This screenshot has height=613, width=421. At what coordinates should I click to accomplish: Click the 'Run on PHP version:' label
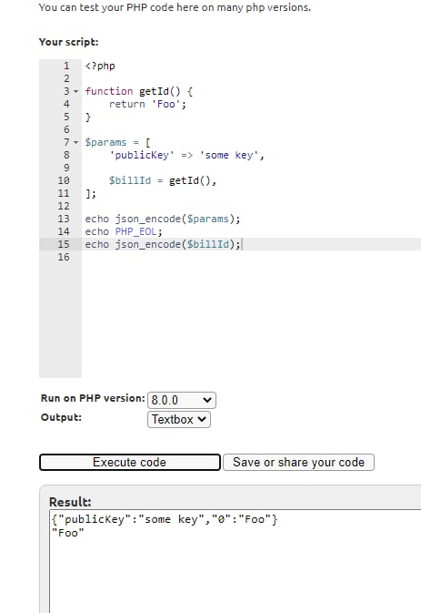pyautogui.click(x=93, y=398)
